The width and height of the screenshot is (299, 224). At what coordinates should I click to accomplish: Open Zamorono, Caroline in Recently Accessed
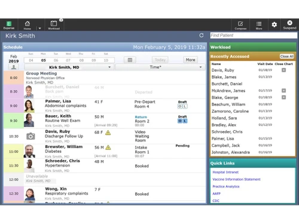tap(230, 111)
